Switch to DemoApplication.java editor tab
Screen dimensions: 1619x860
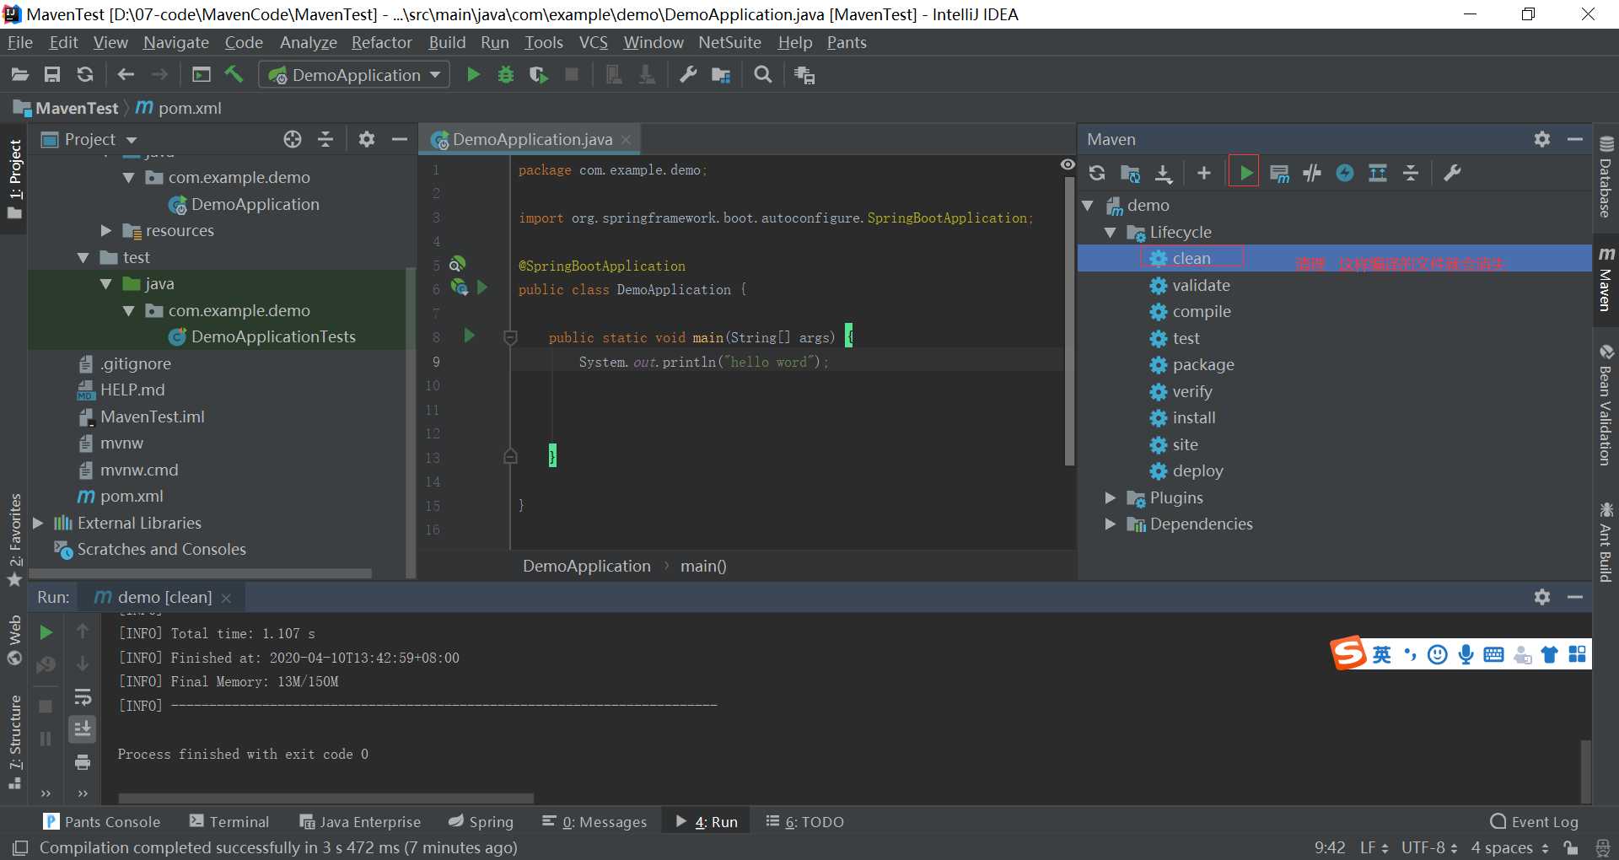531,139
